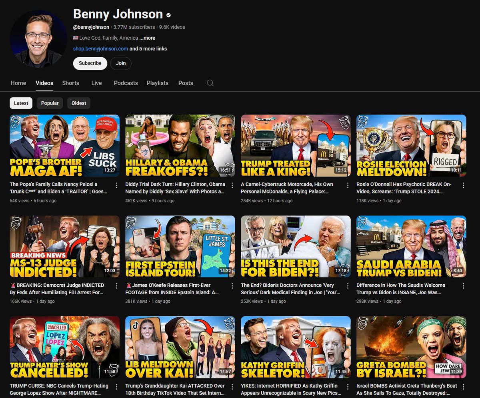Open options menu for James O'Keefe video
480x398 pixels.
(x=232, y=286)
